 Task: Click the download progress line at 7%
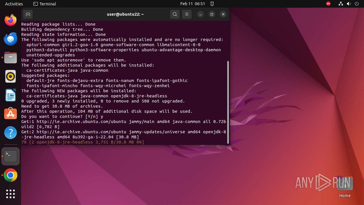pyautogui.click(x=83, y=142)
